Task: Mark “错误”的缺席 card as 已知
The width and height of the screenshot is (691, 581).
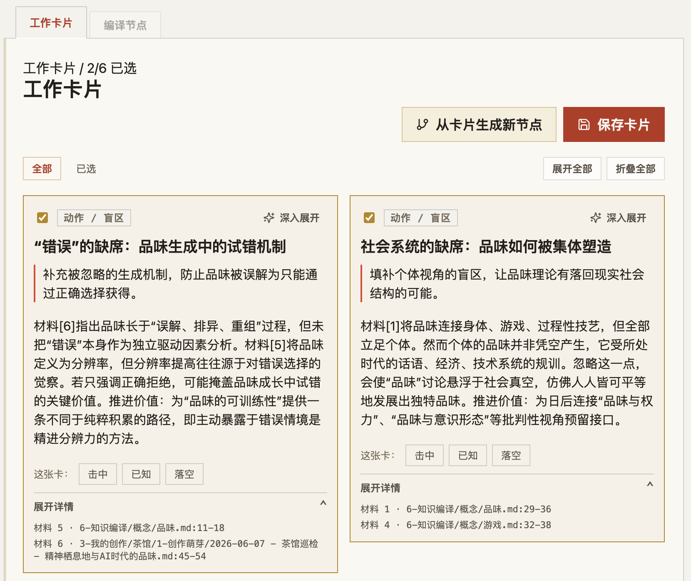Action: click(x=141, y=474)
